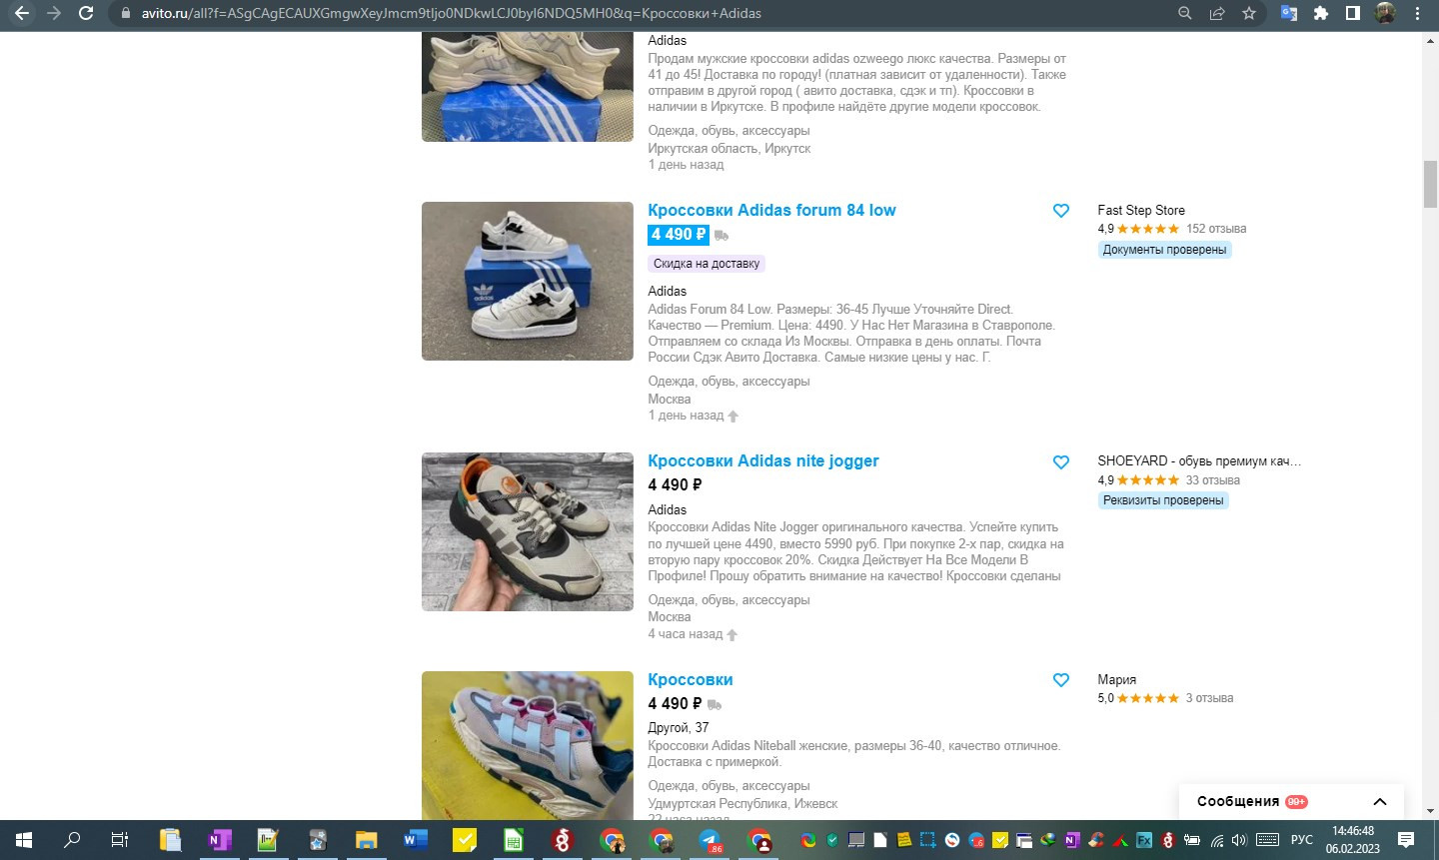The image size is (1439, 860).
Task: Open the Chrome profile avatar
Action: click(1385, 13)
